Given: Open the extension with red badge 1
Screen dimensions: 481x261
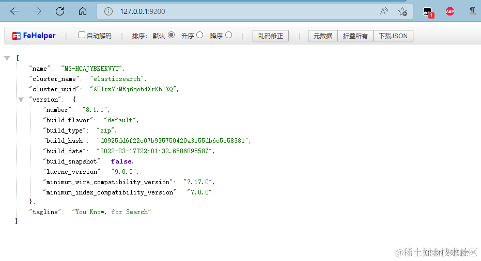Looking at the screenshot, I should tap(428, 12).
